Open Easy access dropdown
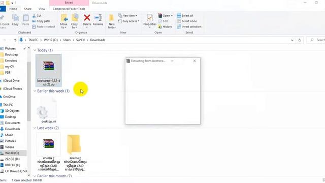This screenshot has width=325, height=183. [x=128, y=21]
